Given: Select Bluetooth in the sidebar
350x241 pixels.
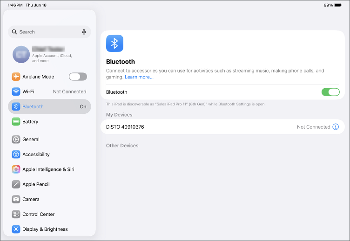Looking at the screenshot, I should 49,106.
